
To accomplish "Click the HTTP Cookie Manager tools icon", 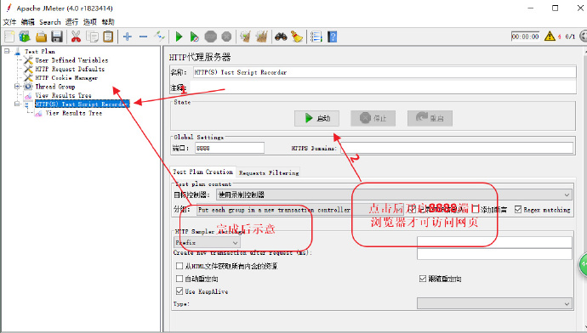I will [x=28, y=78].
